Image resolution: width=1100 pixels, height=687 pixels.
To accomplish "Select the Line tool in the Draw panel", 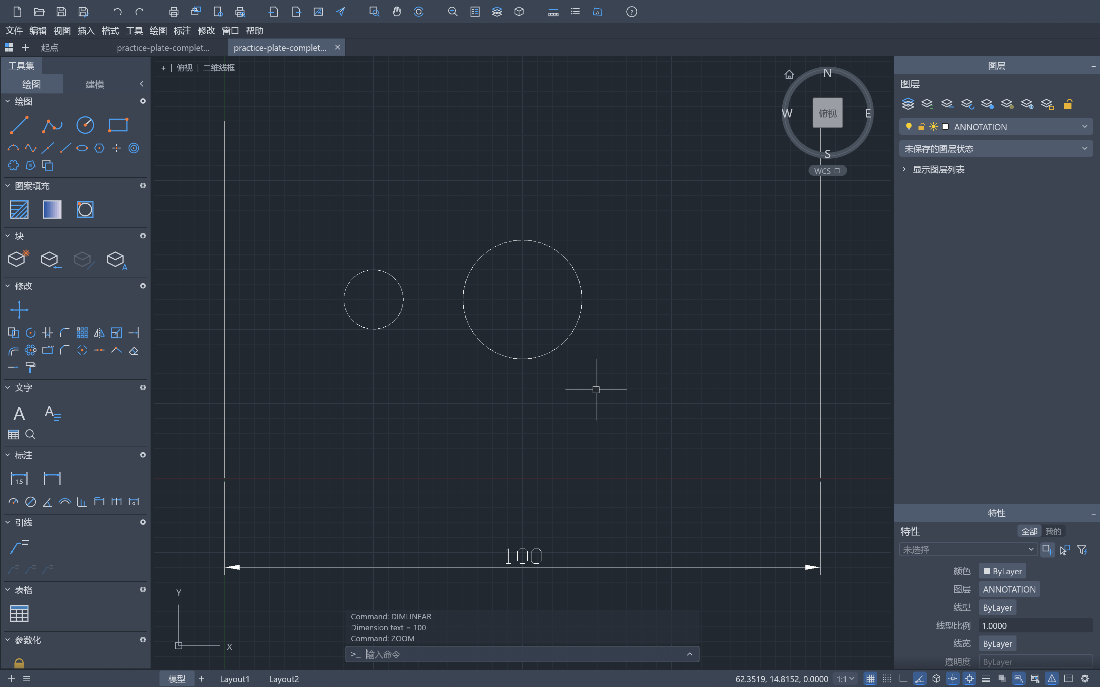I will tap(19, 125).
